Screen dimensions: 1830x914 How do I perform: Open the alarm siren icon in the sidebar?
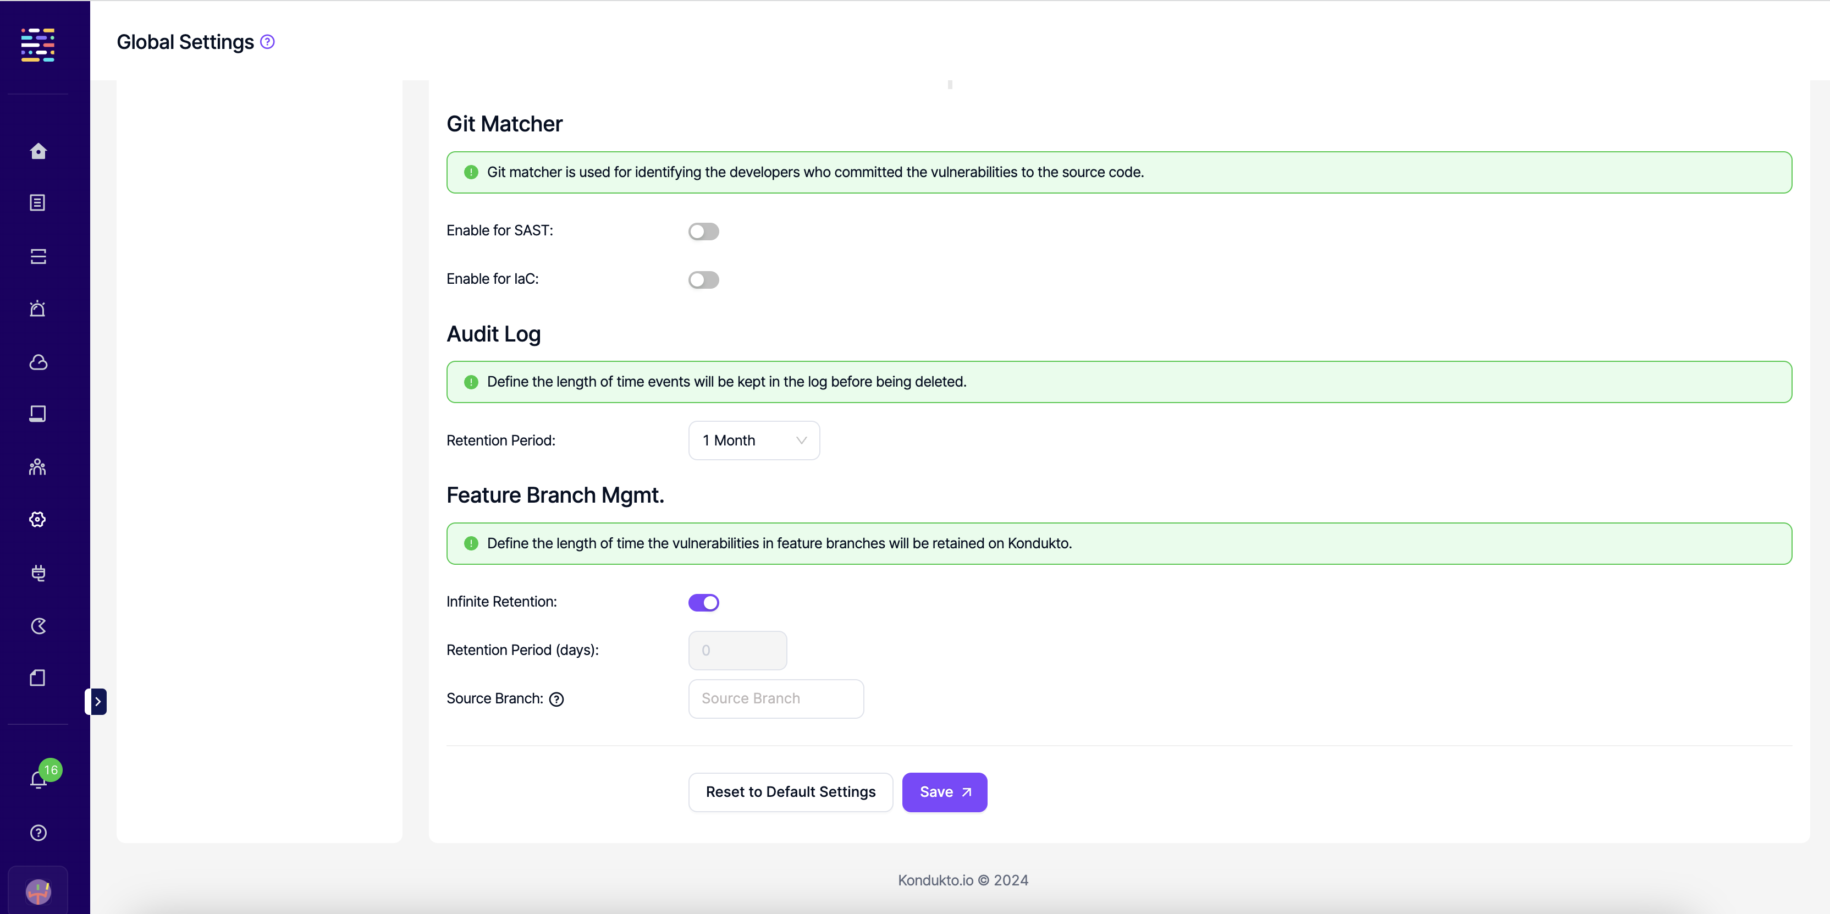pos(37,309)
